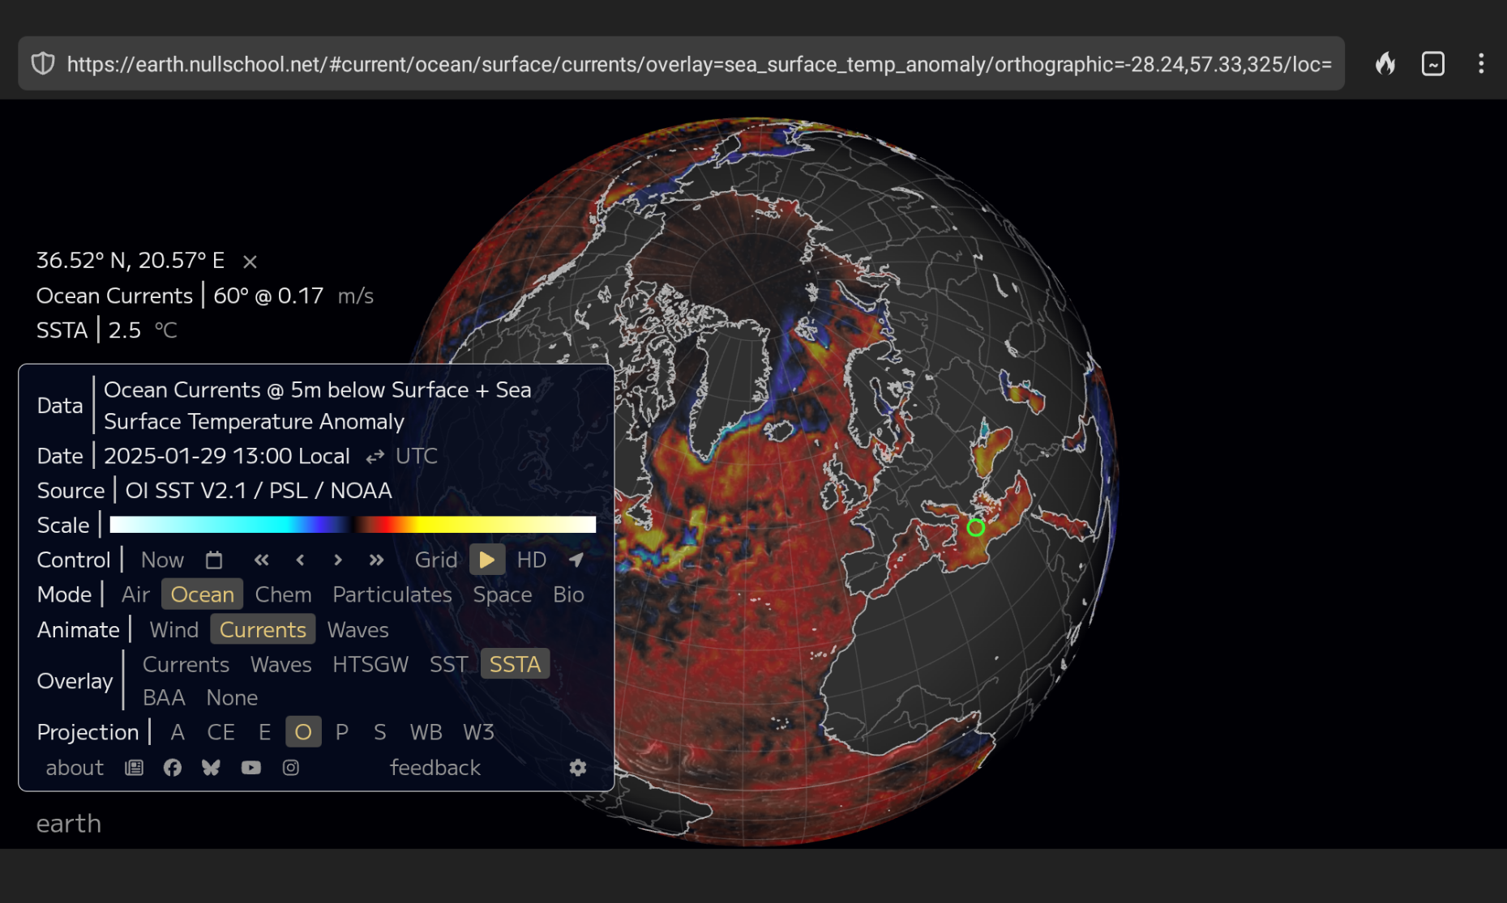Image resolution: width=1507 pixels, height=903 pixels.
Task: Set overlay to BAA
Action: 164,698
